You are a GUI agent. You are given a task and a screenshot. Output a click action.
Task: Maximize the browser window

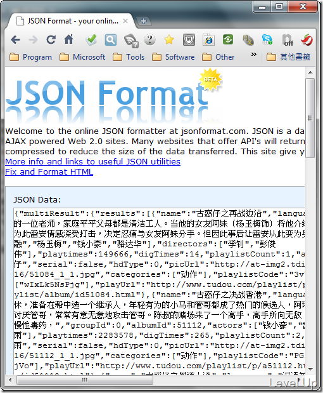tap(279, 7)
